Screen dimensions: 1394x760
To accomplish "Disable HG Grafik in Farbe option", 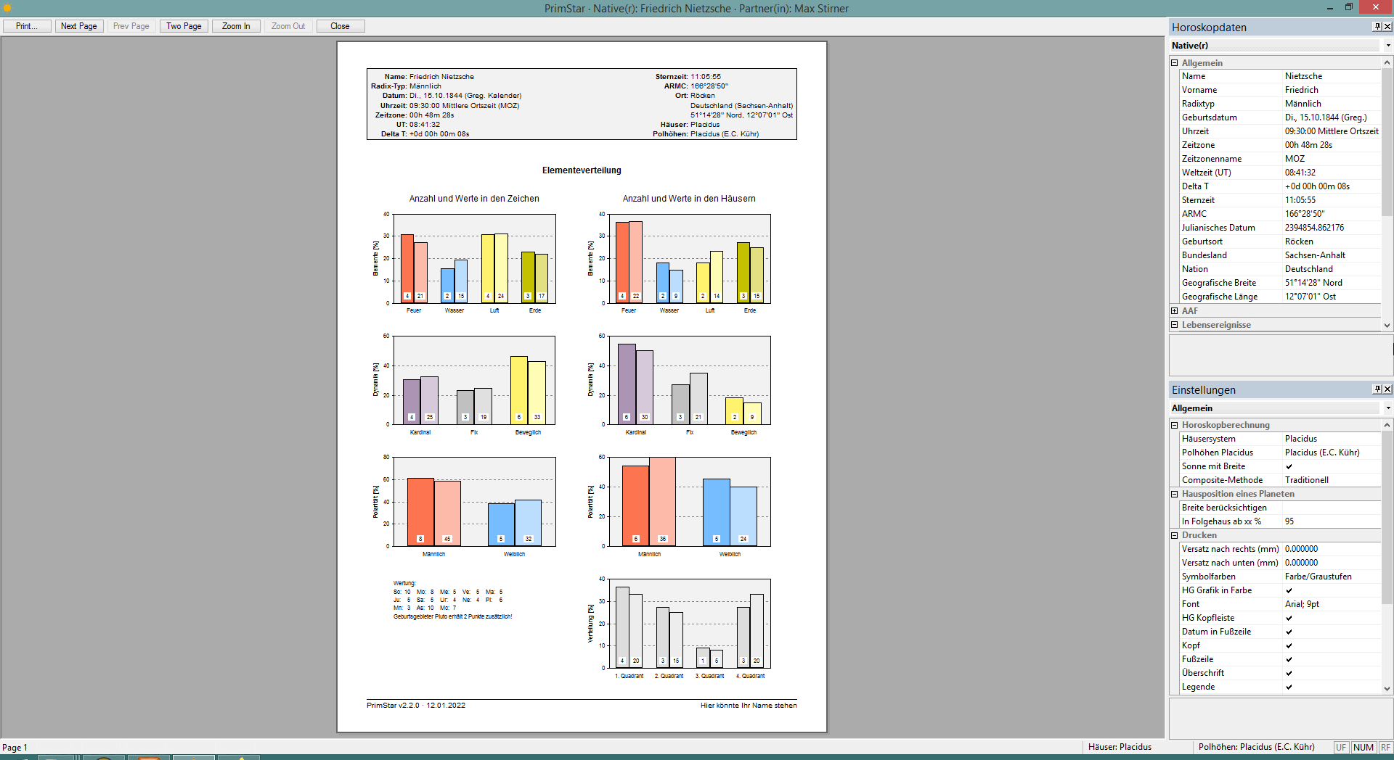I will [1289, 590].
